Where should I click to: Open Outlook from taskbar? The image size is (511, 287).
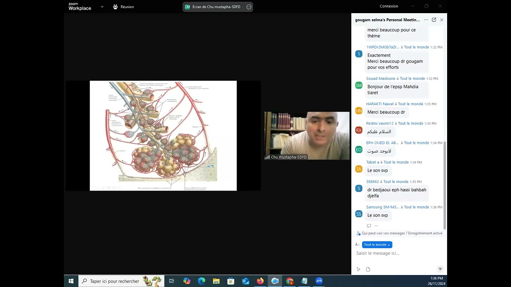click(x=246, y=281)
